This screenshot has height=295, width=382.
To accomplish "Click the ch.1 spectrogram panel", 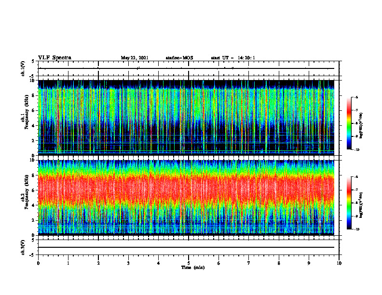I will (x=186, y=118).
